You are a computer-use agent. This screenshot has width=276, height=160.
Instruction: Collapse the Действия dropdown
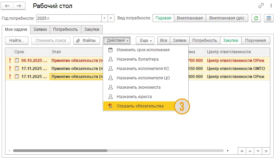tap(117, 41)
